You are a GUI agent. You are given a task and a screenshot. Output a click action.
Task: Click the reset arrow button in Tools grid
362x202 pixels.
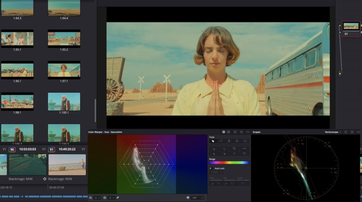tap(244, 153)
